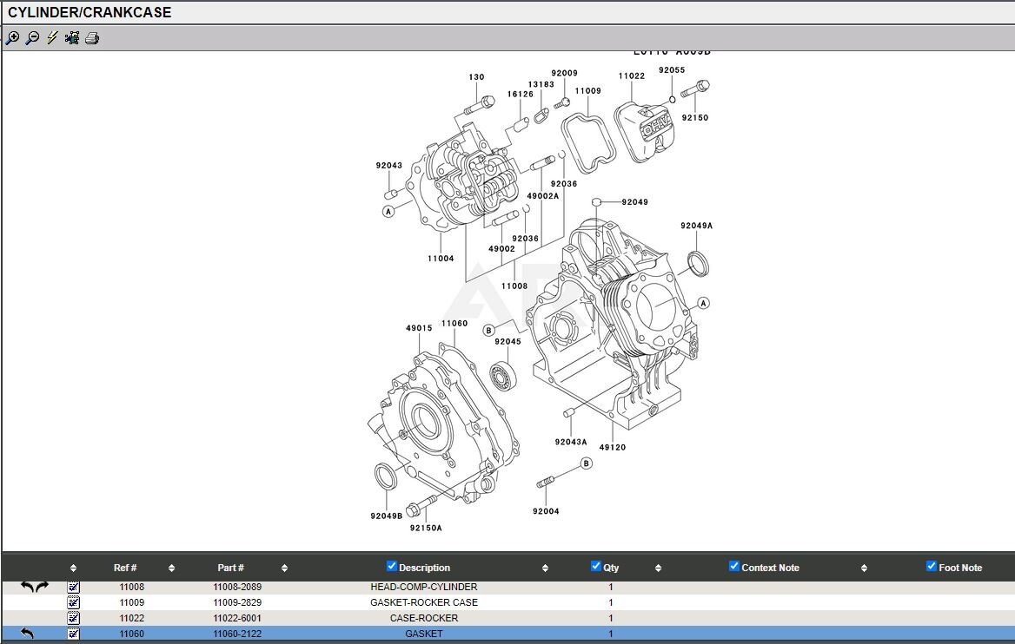Click the Part # sort arrows
This screenshot has height=644, width=1015.
(283, 568)
